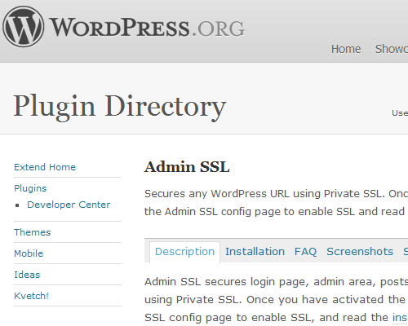Open the Mobile sidebar link

(x=29, y=253)
